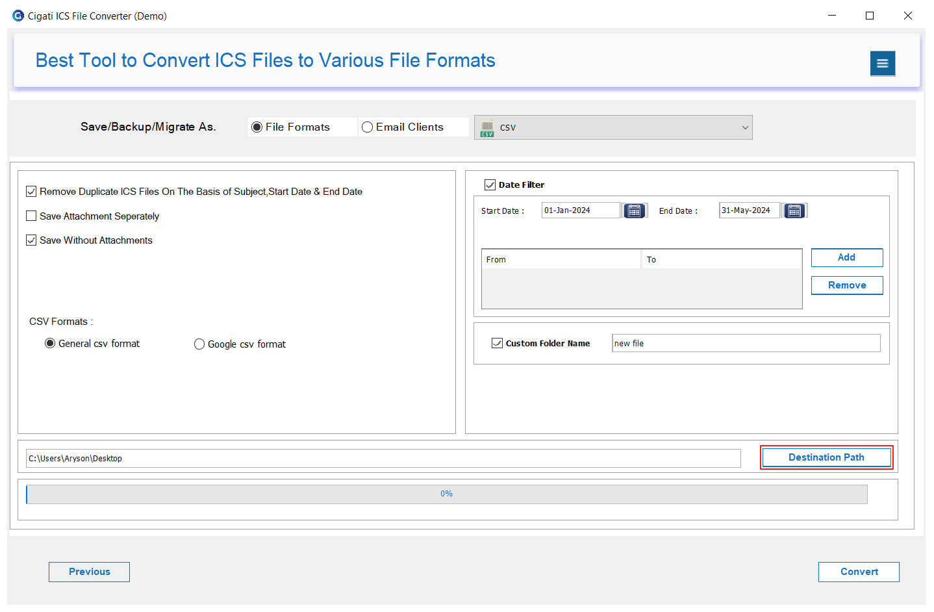The height and width of the screenshot is (612, 934).
Task: Click the To column header
Action: [722, 259]
